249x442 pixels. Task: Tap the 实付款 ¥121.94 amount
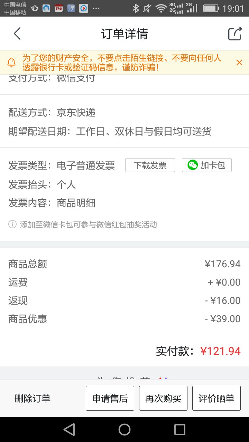tap(220, 351)
